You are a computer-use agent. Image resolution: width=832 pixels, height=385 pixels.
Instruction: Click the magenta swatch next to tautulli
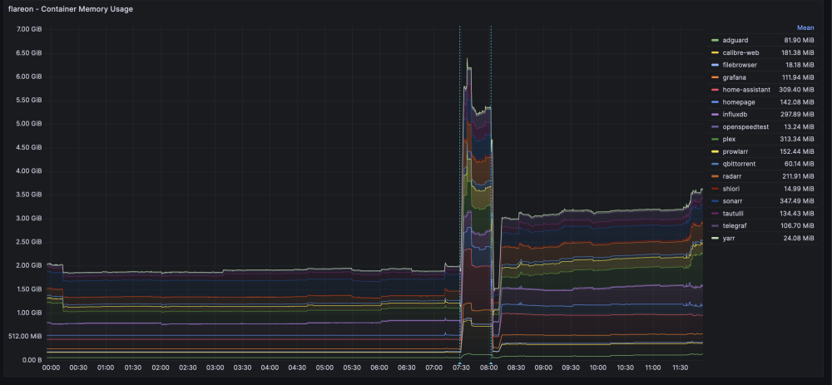pos(715,213)
